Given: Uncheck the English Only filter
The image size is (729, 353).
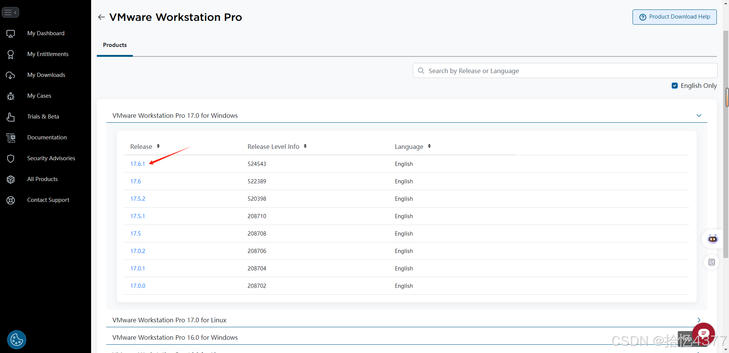Looking at the screenshot, I should coord(675,85).
